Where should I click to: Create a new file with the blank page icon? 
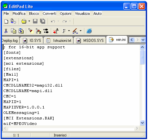click(x=6, y=21)
